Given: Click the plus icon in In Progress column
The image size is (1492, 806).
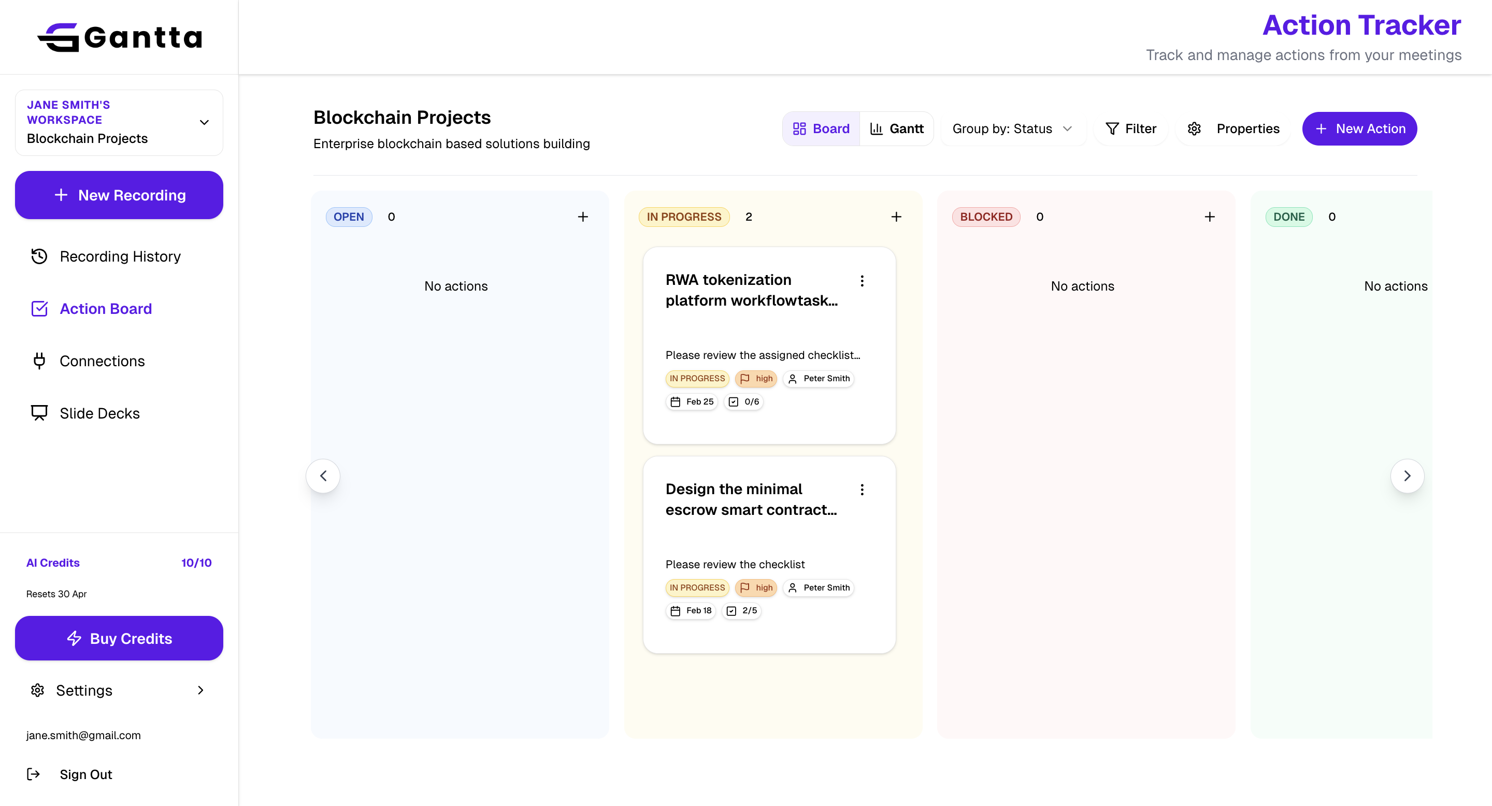Looking at the screenshot, I should click(896, 217).
